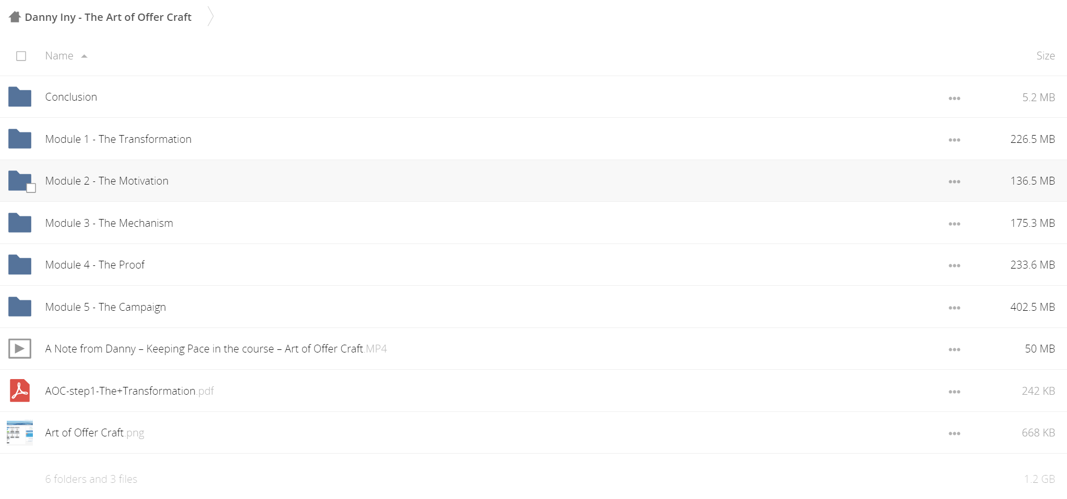Image resolution: width=1067 pixels, height=499 pixels.
Task: Click the home icon in the breadcrumb
Action: point(15,17)
